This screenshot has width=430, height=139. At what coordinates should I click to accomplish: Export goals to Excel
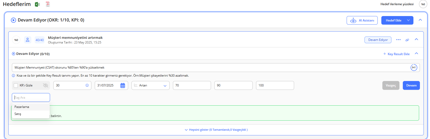pos(37,4)
